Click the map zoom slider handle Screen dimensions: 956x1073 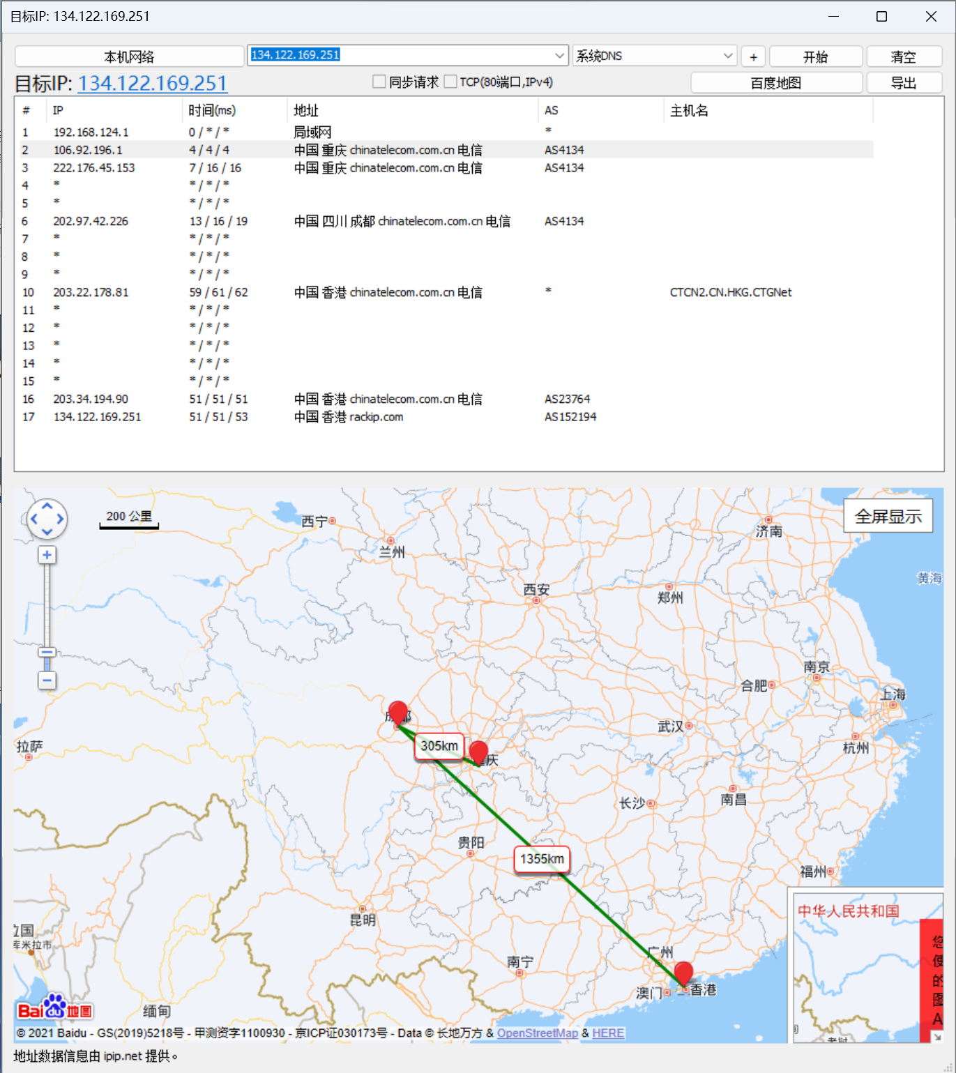[x=47, y=653]
